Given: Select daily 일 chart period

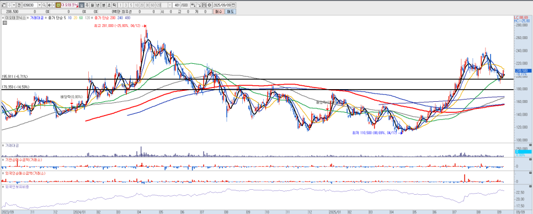Looking at the screenshot, I should pos(82,5).
